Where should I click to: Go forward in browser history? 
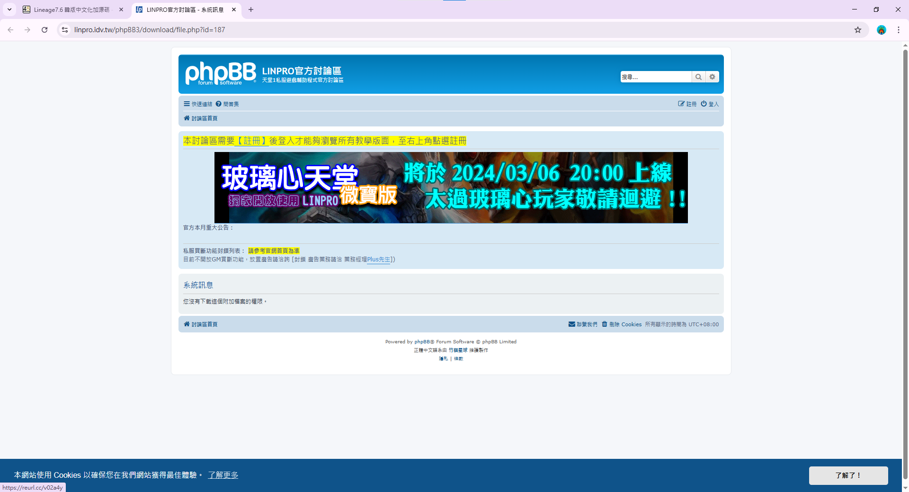tap(27, 30)
